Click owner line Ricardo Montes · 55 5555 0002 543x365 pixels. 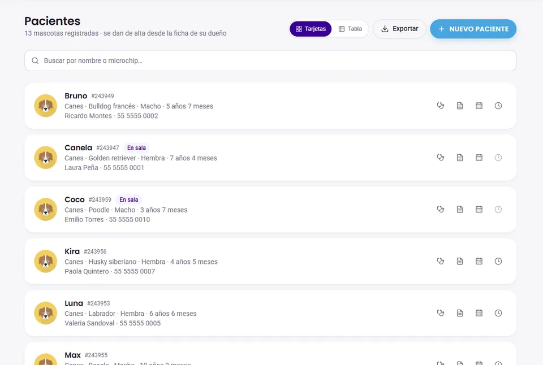111,116
